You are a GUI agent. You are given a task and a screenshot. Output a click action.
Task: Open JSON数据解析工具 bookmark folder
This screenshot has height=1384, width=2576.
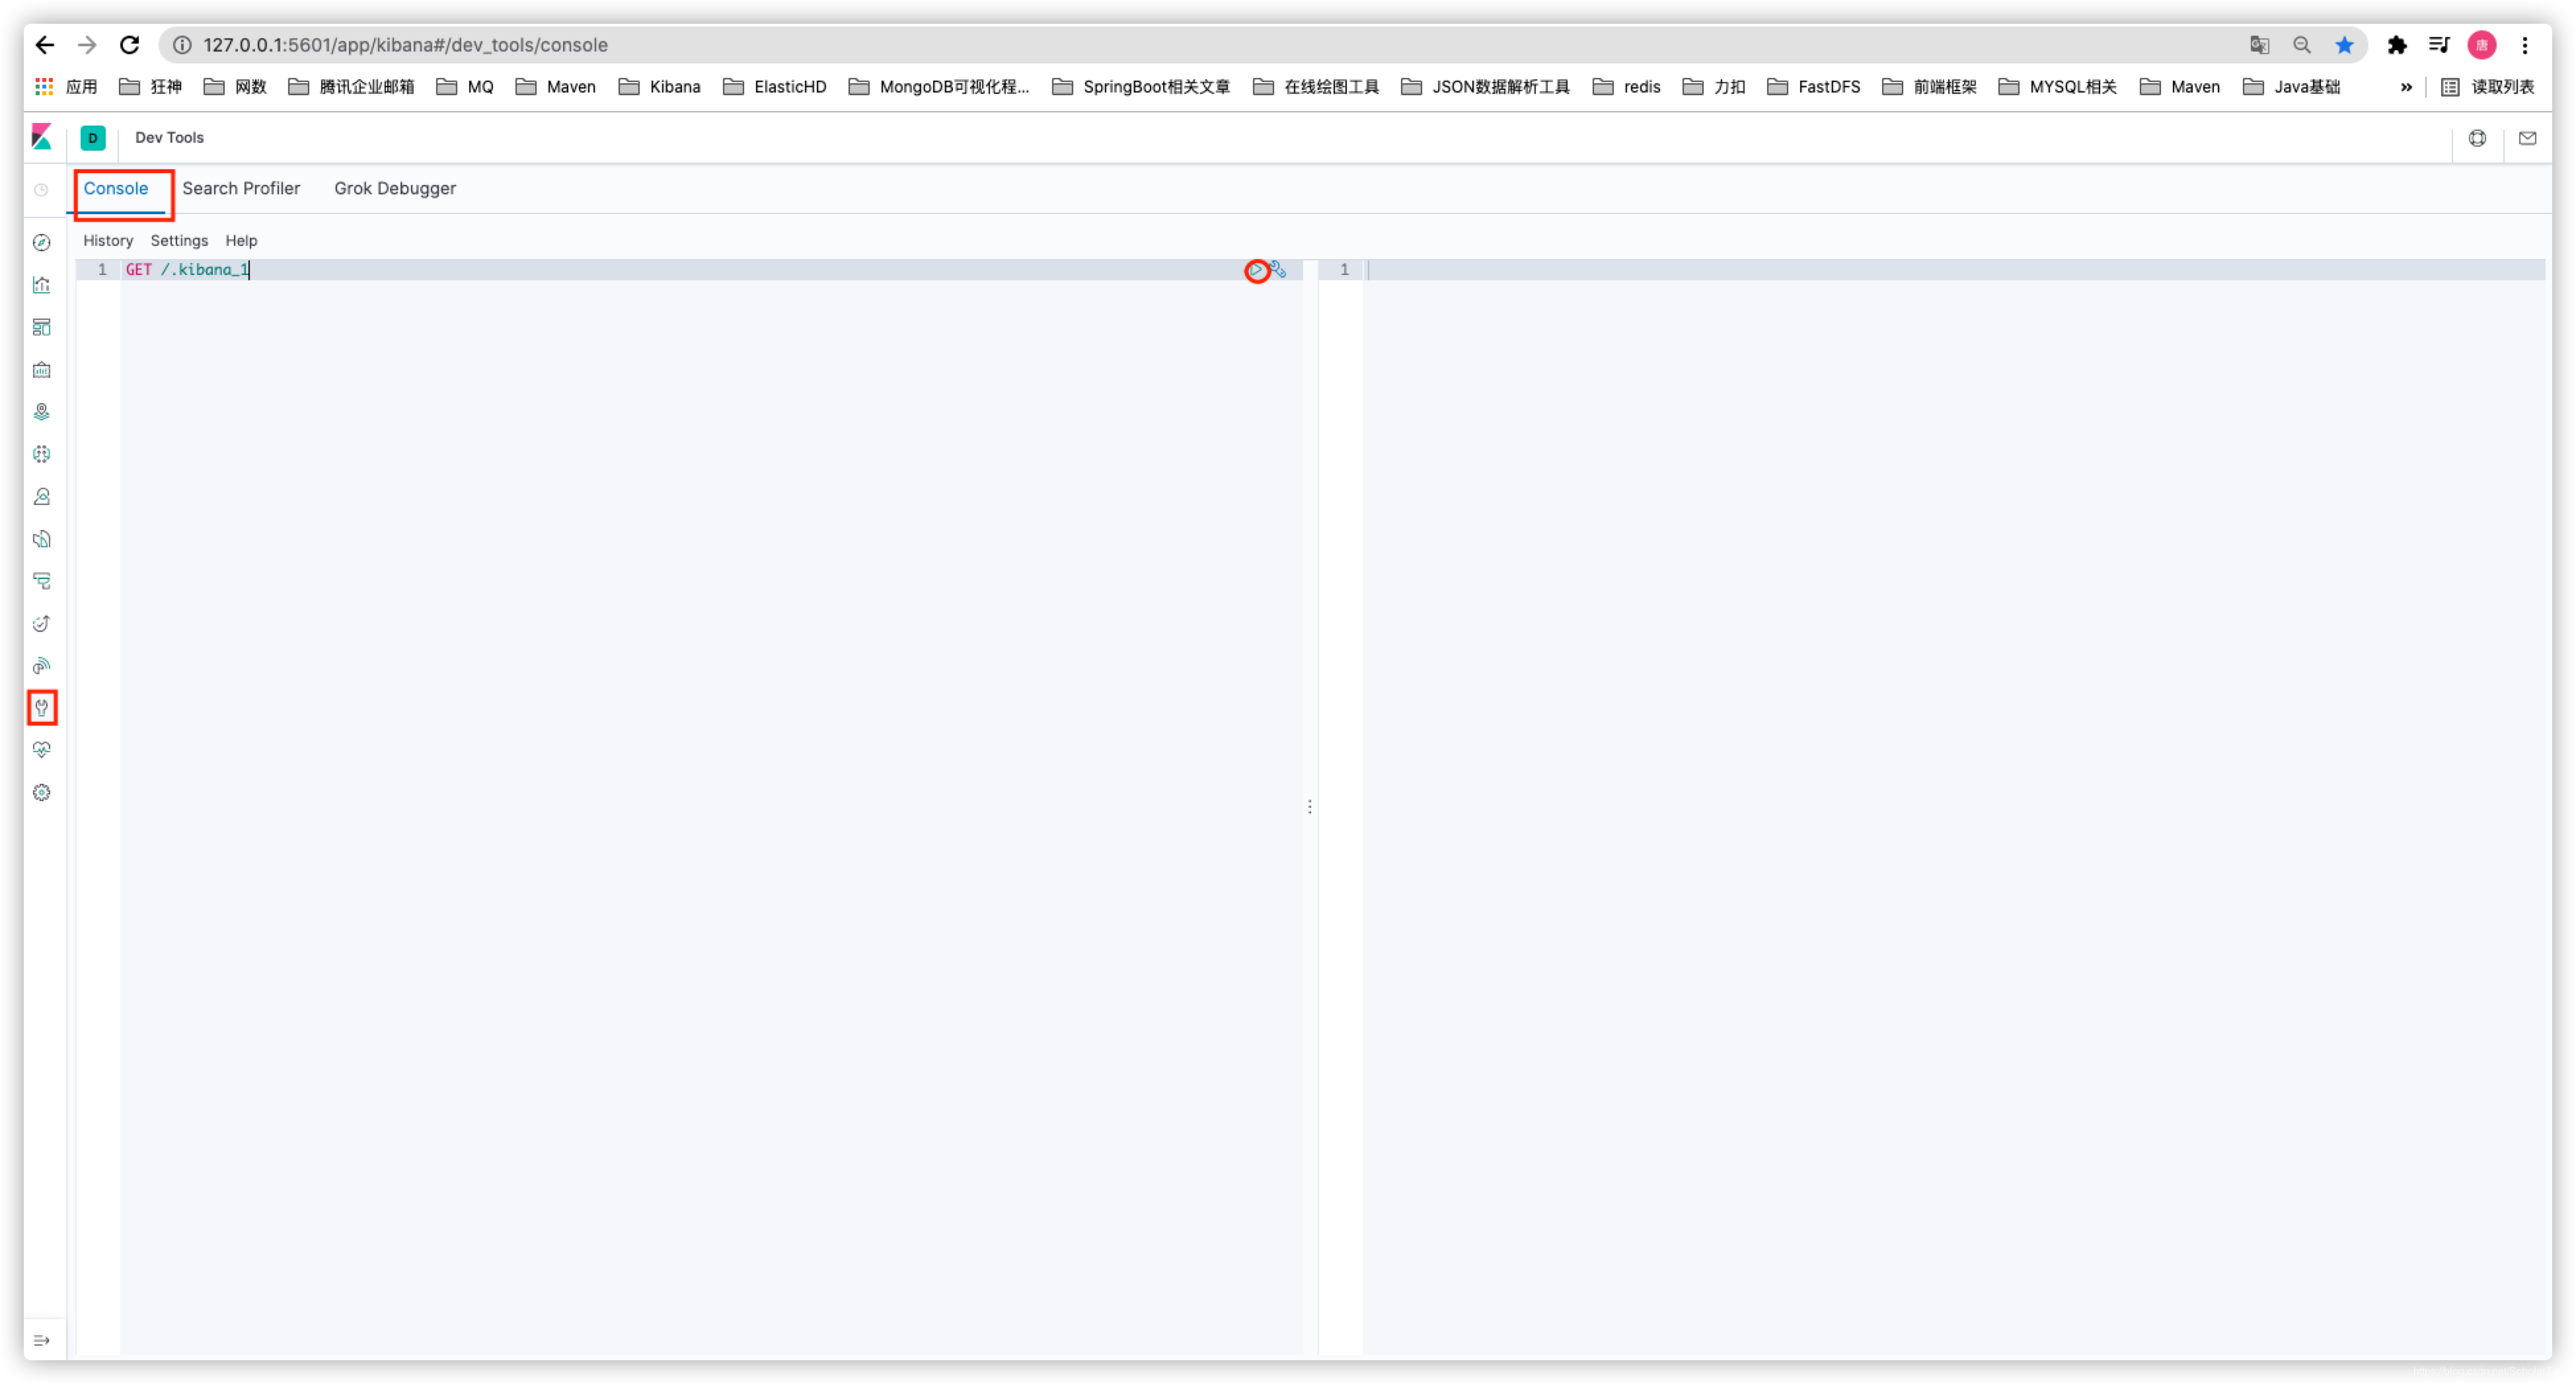[1485, 87]
